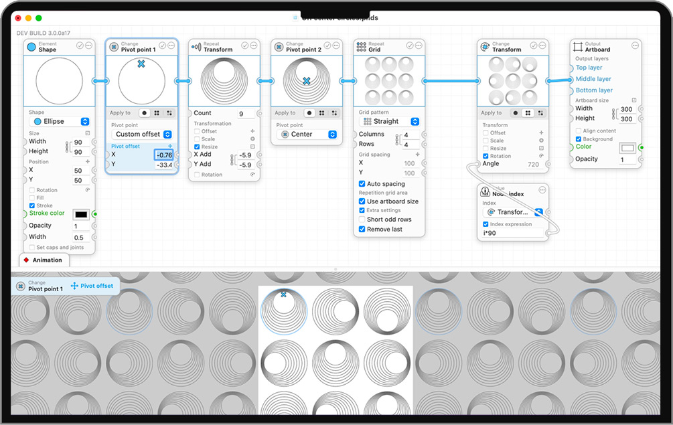This screenshot has height=425, width=673.
Task: Open the Custom offset pivot point dropdown
Action: coord(142,134)
